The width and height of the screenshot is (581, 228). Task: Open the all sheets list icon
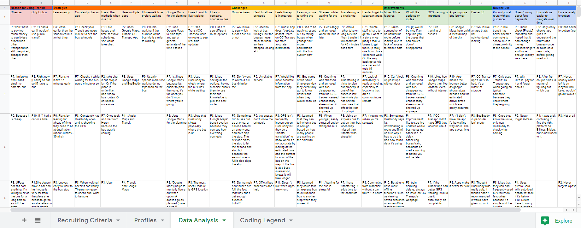click(x=38, y=220)
